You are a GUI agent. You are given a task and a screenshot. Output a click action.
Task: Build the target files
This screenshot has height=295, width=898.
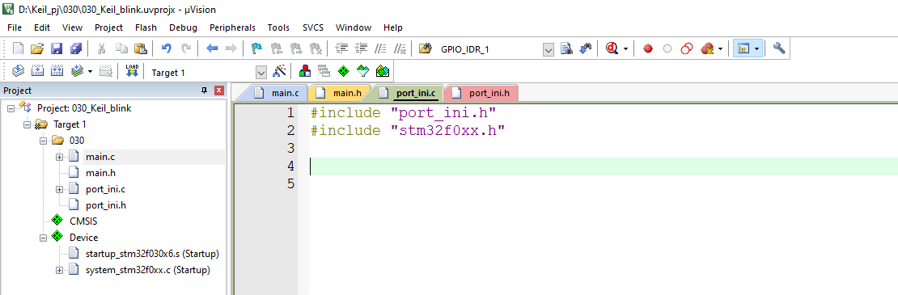coord(37,71)
